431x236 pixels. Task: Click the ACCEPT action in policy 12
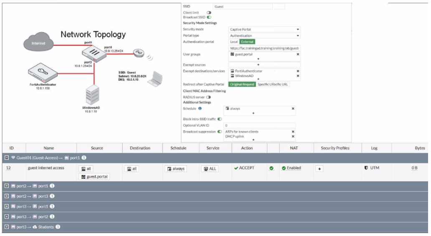point(244,168)
